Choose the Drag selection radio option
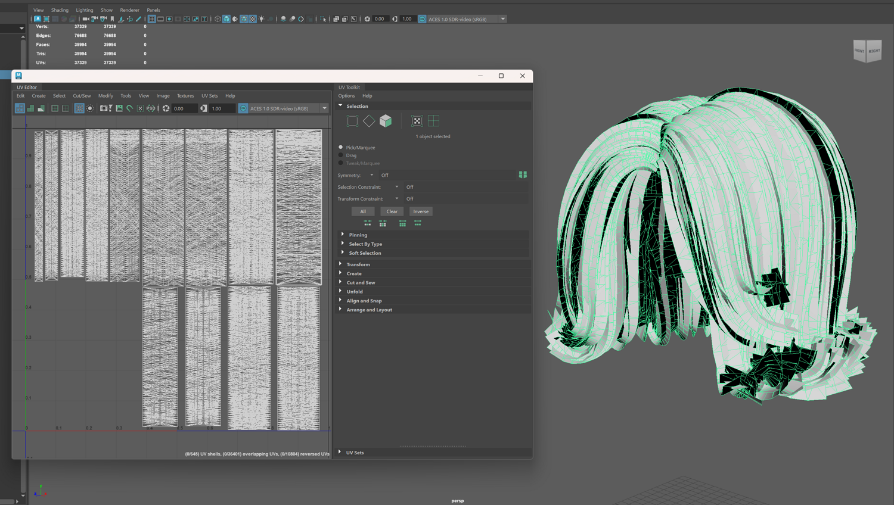The height and width of the screenshot is (505, 894). click(x=341, y=155)
